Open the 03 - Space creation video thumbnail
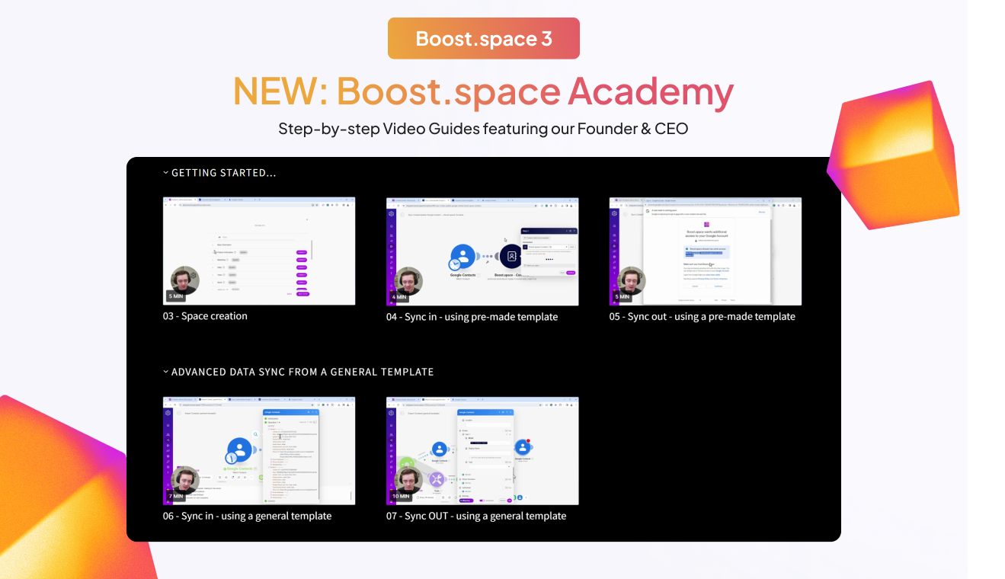 coord(259,251)
